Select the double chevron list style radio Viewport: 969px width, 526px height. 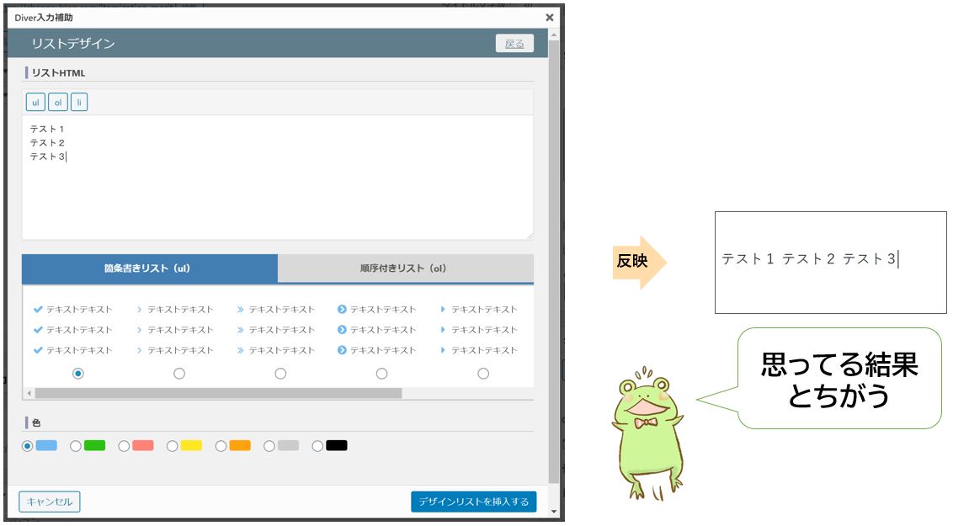[280, 374]
